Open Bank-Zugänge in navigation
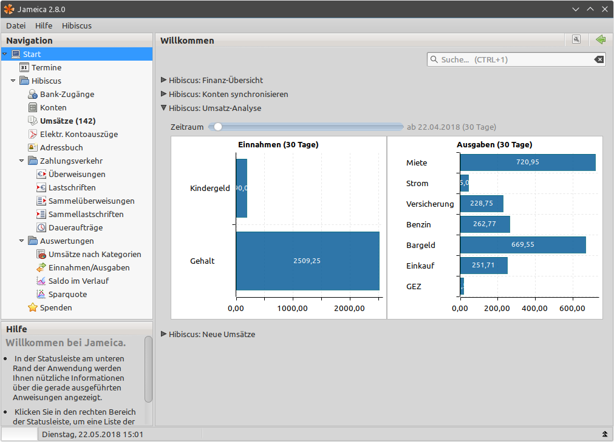The image size is (614, 442). click(67, 94)
